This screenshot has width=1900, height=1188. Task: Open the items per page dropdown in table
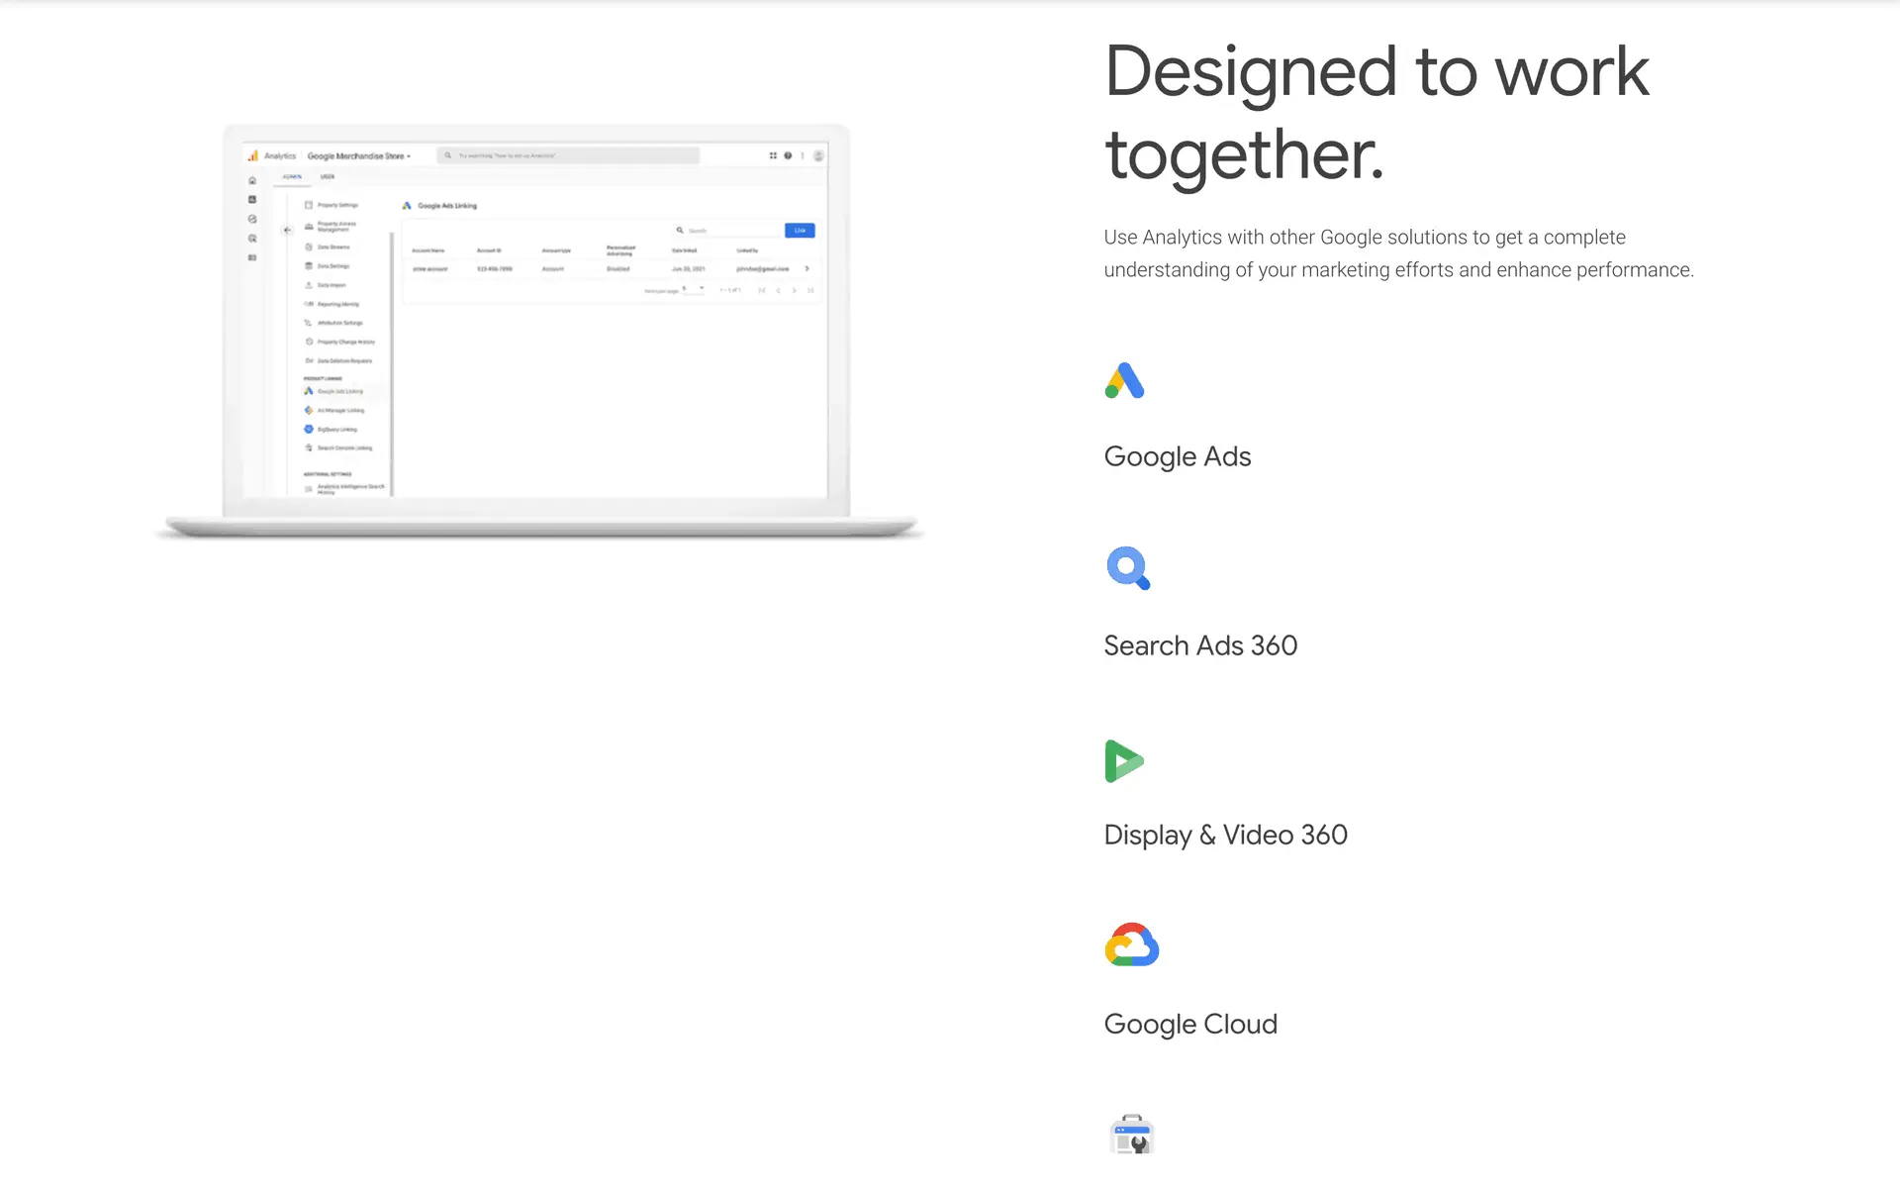click(693, 289)
